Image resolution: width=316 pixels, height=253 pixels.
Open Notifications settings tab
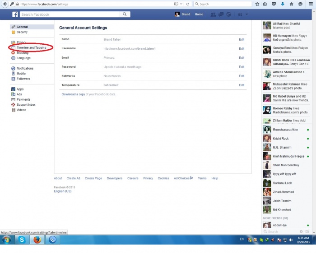(25, 68)
